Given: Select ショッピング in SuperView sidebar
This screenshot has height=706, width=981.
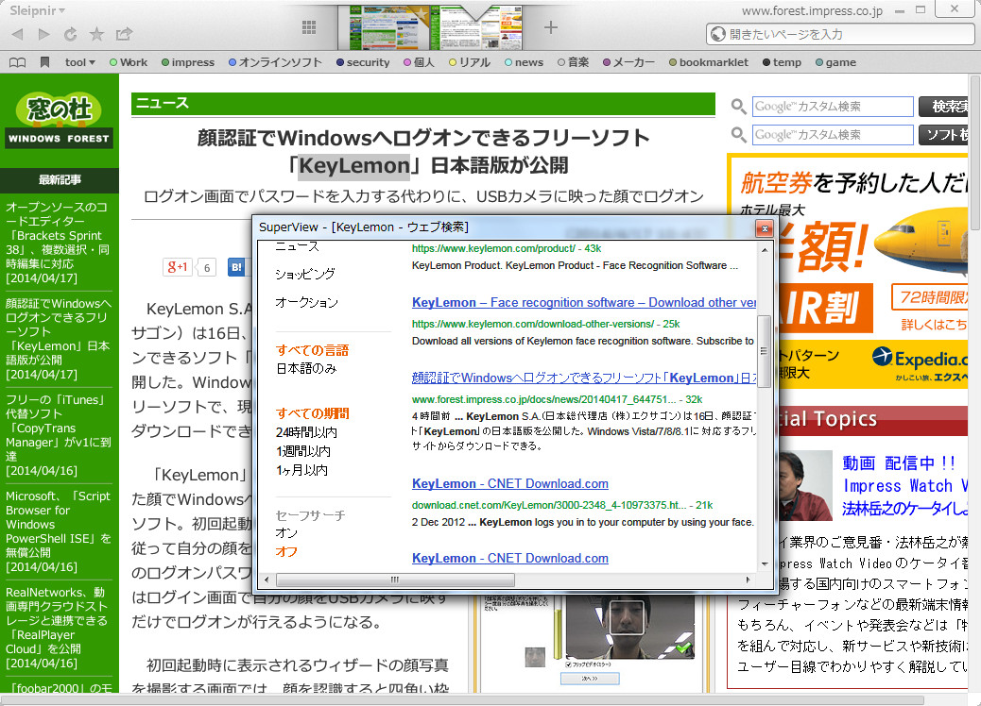Looking at the screenshot, I should point(304,274).
